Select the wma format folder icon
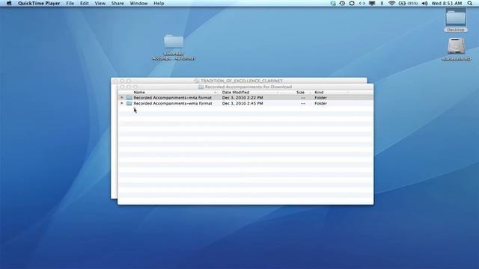This screenshot has width=479, height=269. 129,103
